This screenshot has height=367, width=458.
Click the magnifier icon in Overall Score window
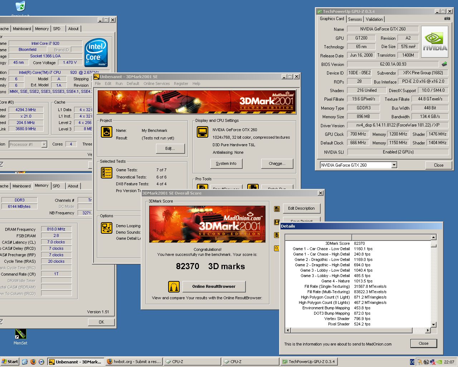point(277,248)
